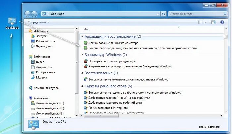
Task: Toggle the preview pane button
Action: coord(213,22)
